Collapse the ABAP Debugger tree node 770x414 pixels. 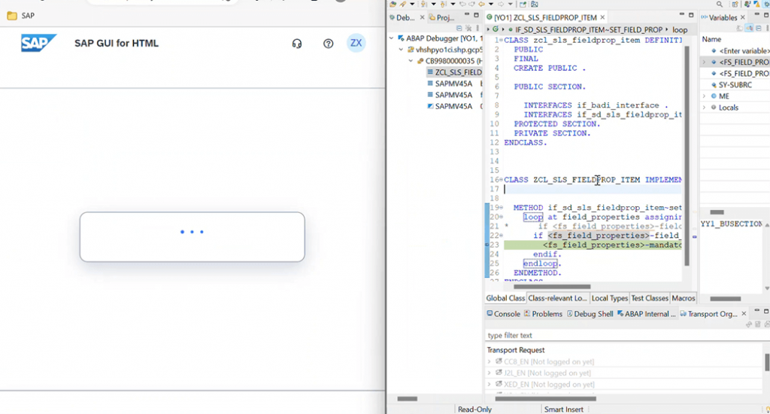pos(391,38)
